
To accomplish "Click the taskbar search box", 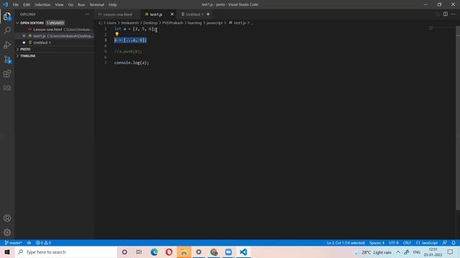I will pyautogui.click(x=66, y=252).
